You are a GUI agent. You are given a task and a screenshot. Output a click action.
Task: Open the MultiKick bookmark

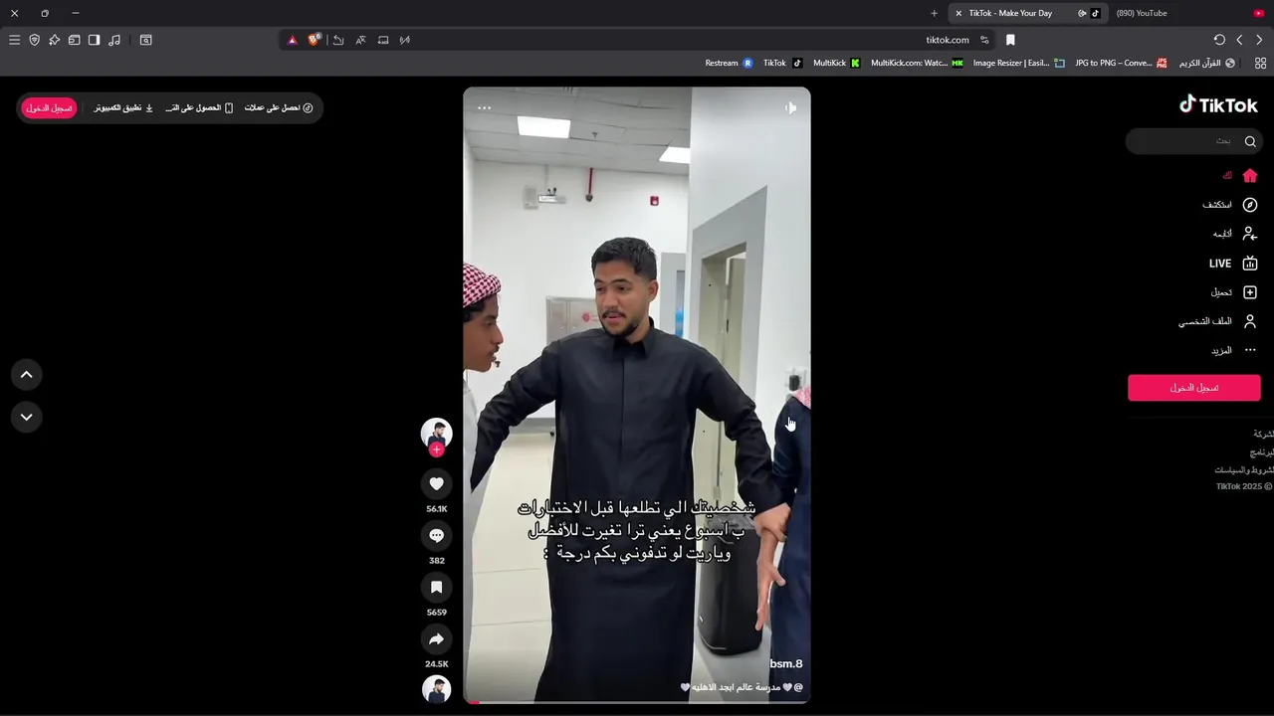[836, 63]
